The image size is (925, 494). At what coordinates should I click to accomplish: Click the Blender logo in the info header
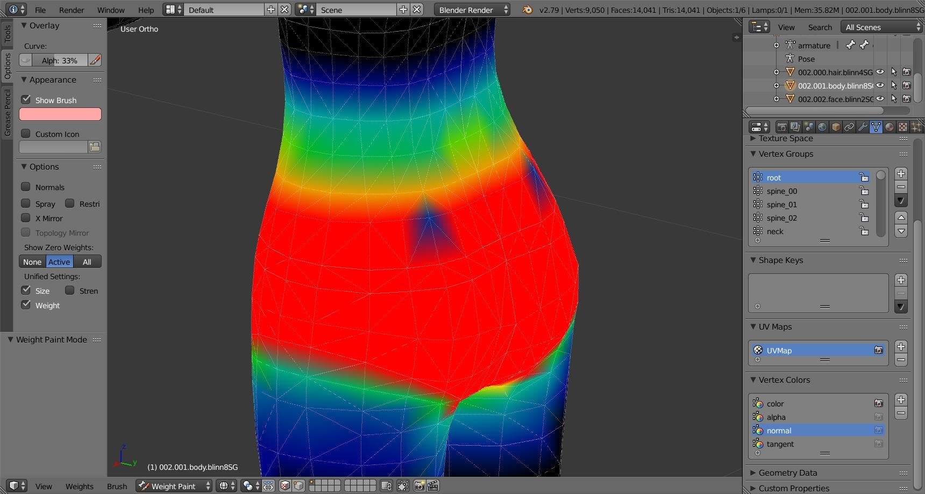[x=528, y=10]
